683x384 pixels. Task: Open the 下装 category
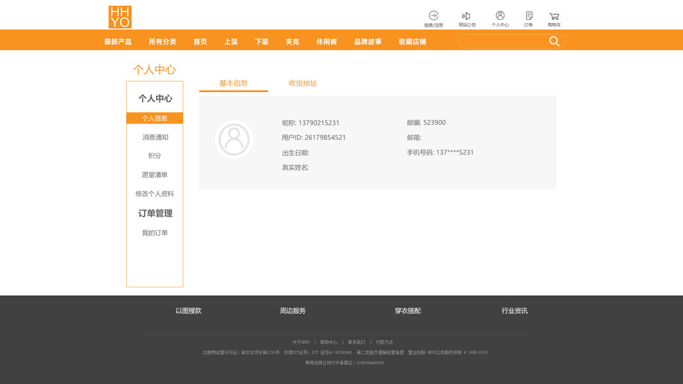point(262,42)
